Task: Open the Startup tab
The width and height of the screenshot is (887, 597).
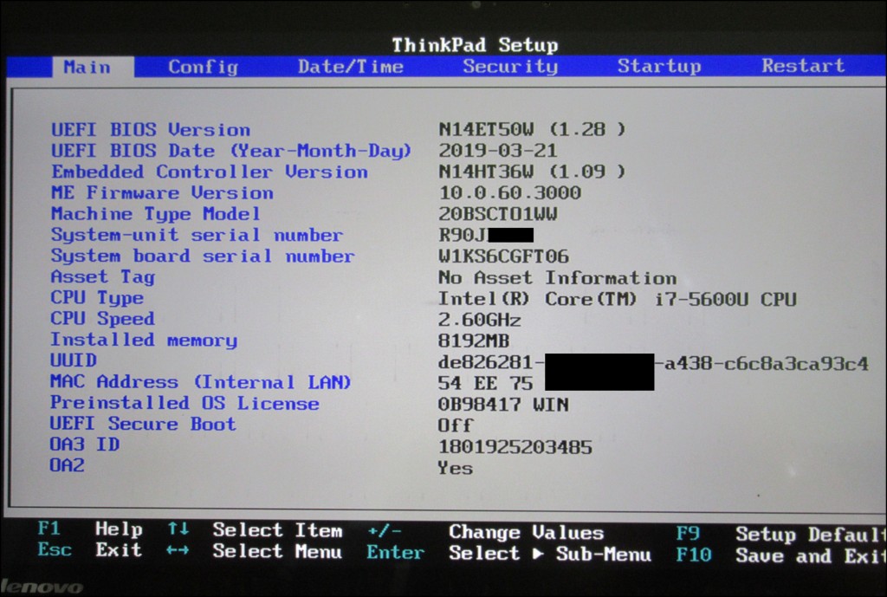Action: click(x=659, y=66)
